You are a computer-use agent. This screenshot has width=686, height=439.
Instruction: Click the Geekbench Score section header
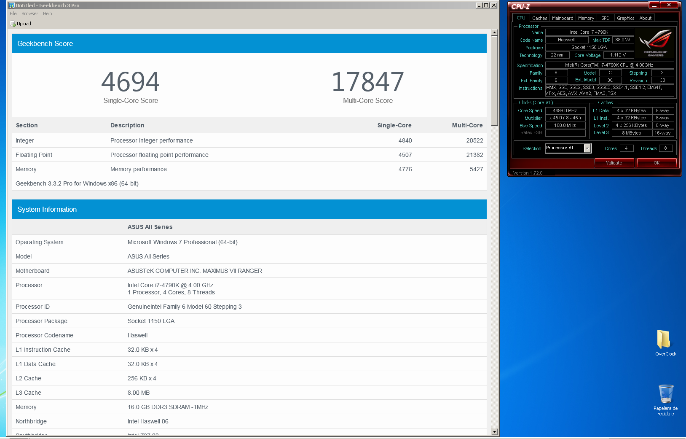[x=249, y=43]
